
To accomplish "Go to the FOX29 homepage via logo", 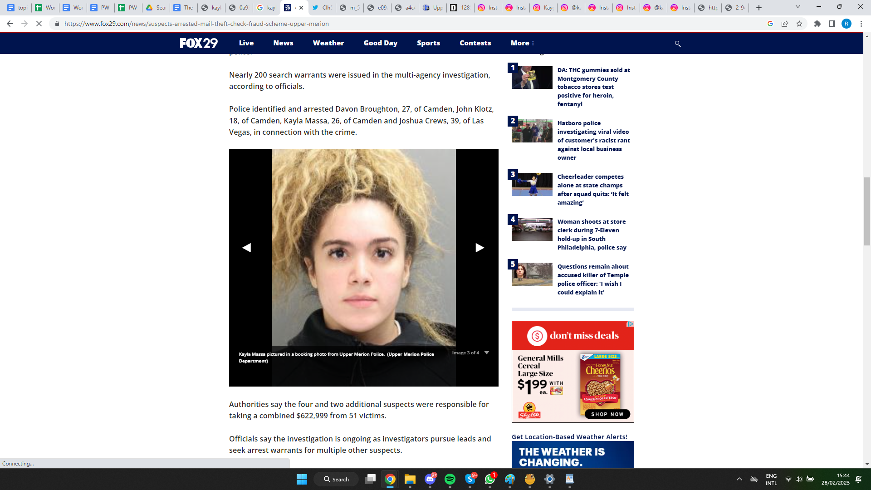I will tap(199, 43).
